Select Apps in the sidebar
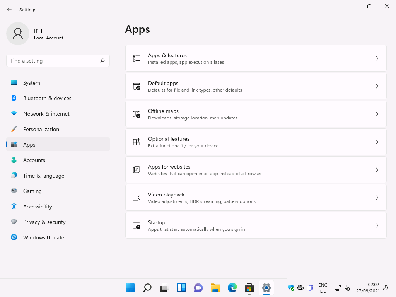The height and width of the screenshot is (297, 396). [x=58, y=145]
